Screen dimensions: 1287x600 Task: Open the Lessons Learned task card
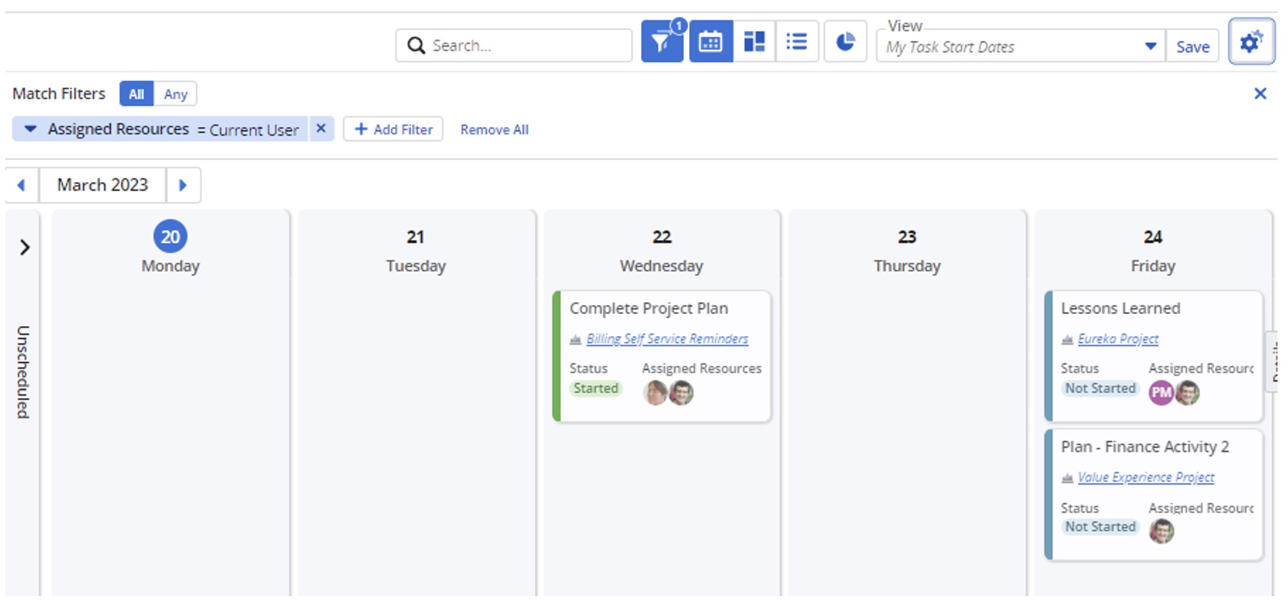coord(1154,356)
